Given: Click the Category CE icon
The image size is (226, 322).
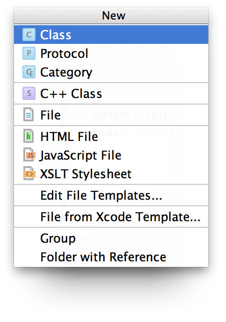Looking at the screenshot, I should 29,72.
